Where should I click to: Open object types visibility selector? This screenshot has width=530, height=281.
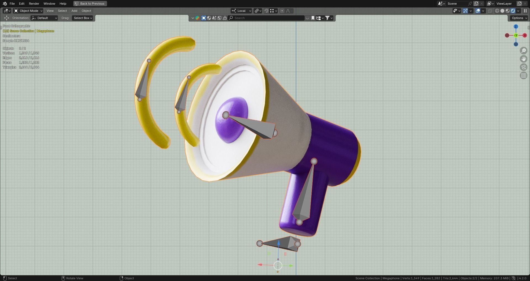[x=457, y=11]
